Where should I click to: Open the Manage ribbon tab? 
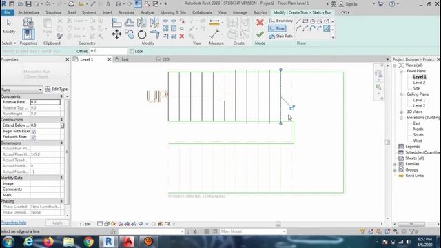pos(240,12)
